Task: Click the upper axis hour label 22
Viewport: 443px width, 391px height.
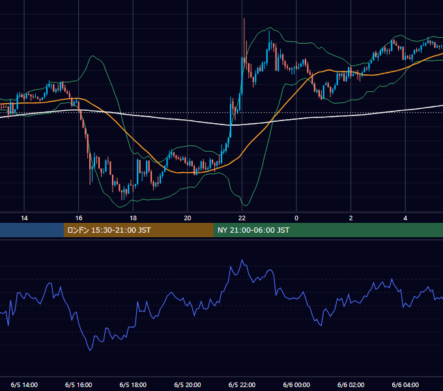Action: pos(242,218)
